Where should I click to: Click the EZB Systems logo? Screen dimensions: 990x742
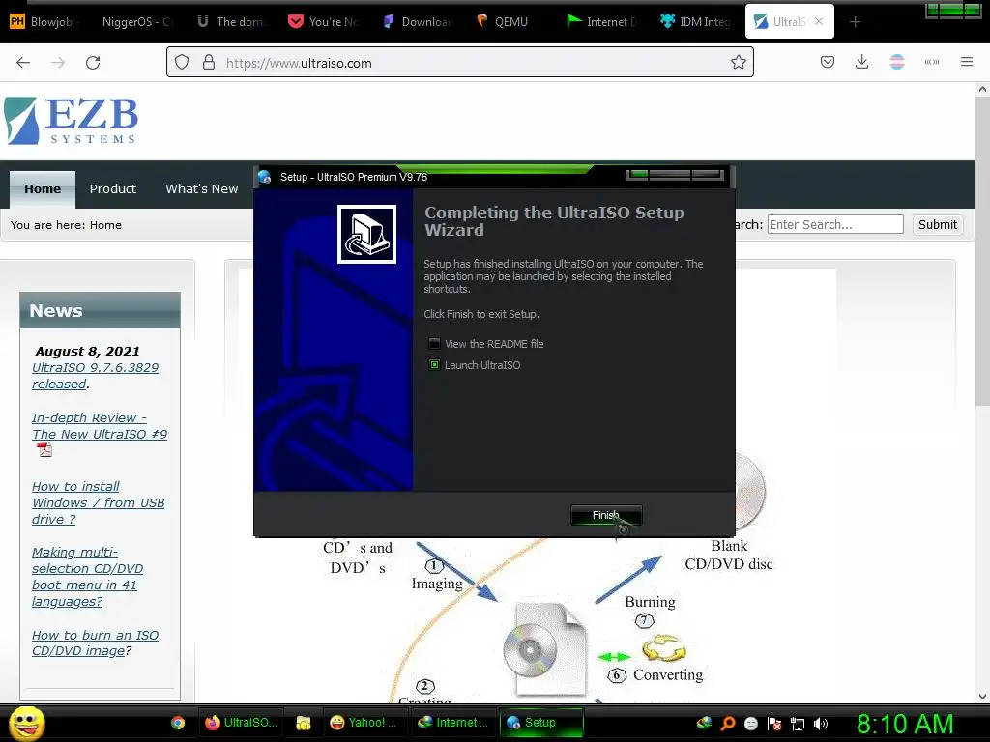[71, 121]
